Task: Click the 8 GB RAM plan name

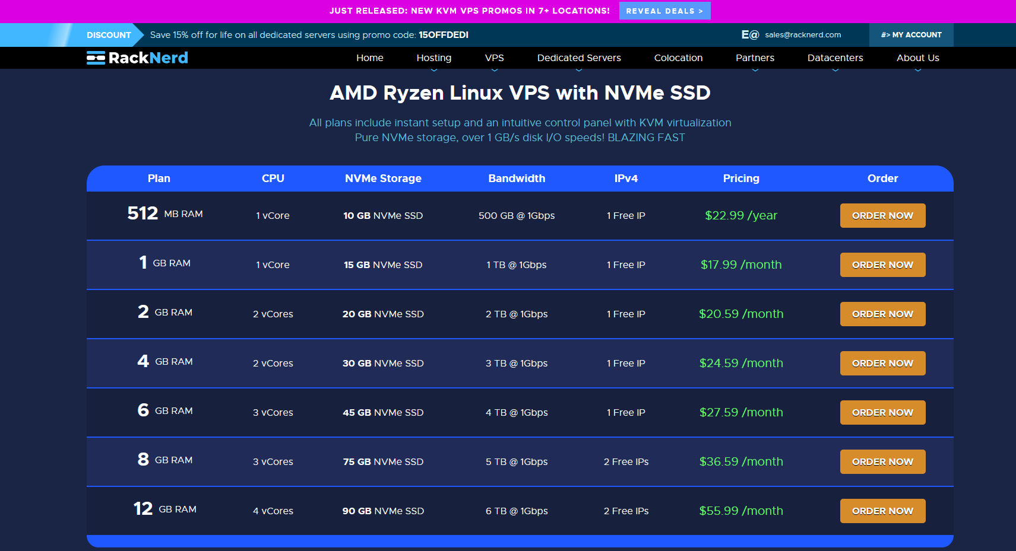Action: [165, 460]
